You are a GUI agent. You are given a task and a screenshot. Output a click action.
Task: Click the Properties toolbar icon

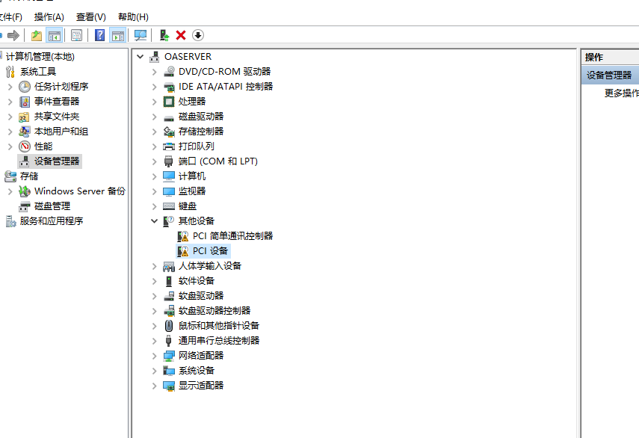[x=77, y=35]
